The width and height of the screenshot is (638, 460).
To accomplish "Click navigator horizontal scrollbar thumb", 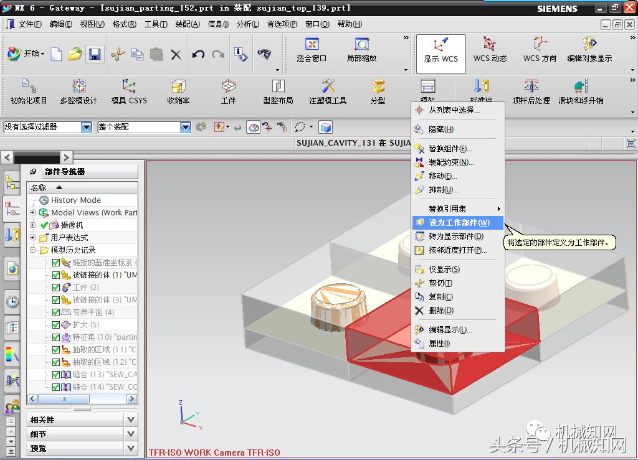I will pyautogui.click(x=64, y=399).
